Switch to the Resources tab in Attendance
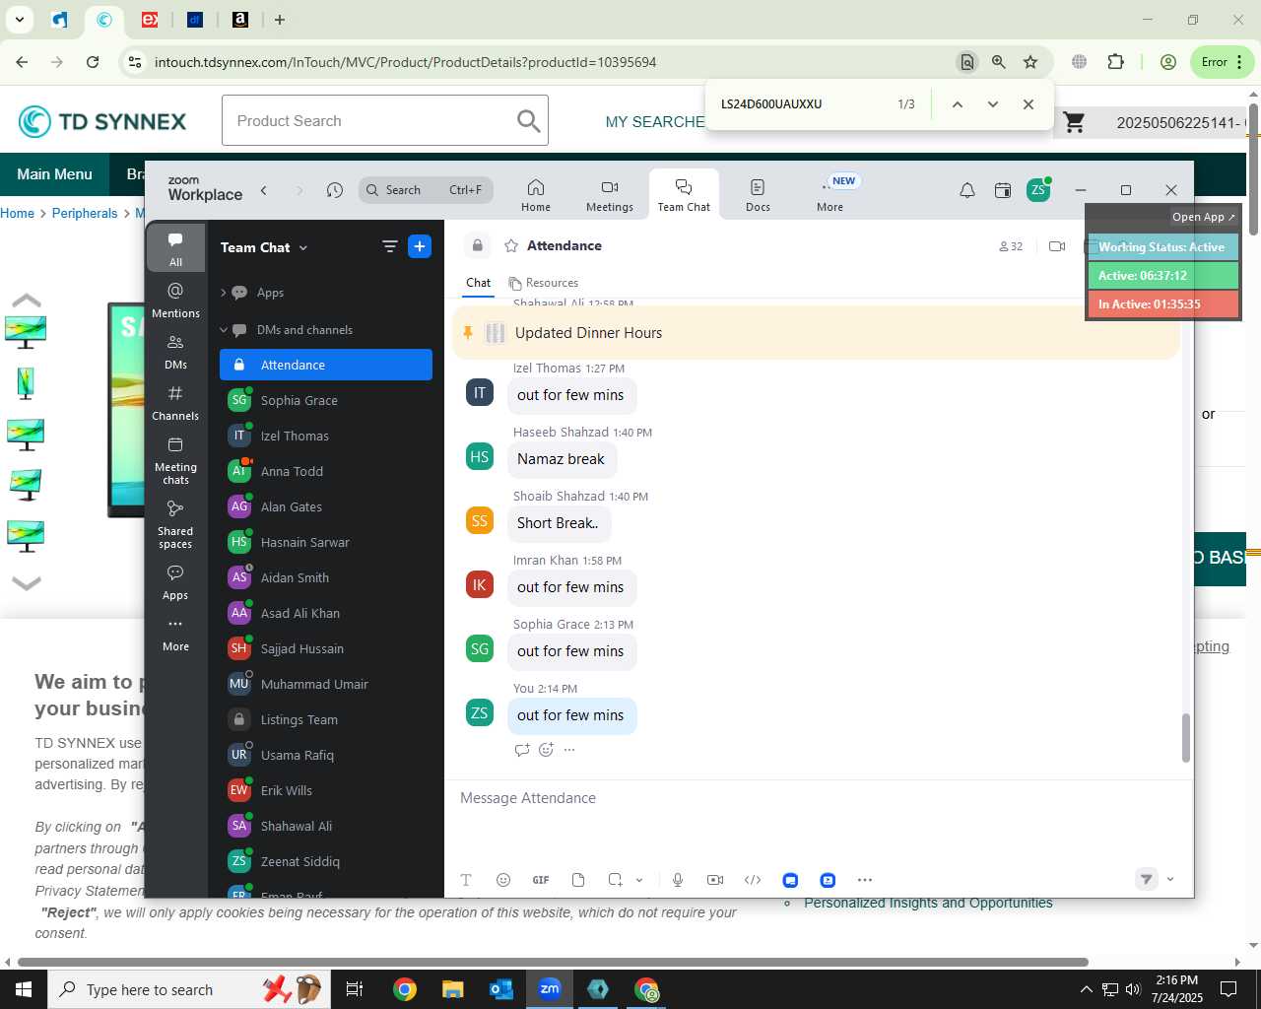The width and height of the screenshot is (1261, 1009). (x=544, y=283)
